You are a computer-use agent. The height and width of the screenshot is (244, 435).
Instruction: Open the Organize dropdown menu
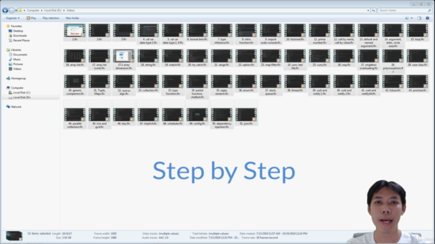pos(12,18)
